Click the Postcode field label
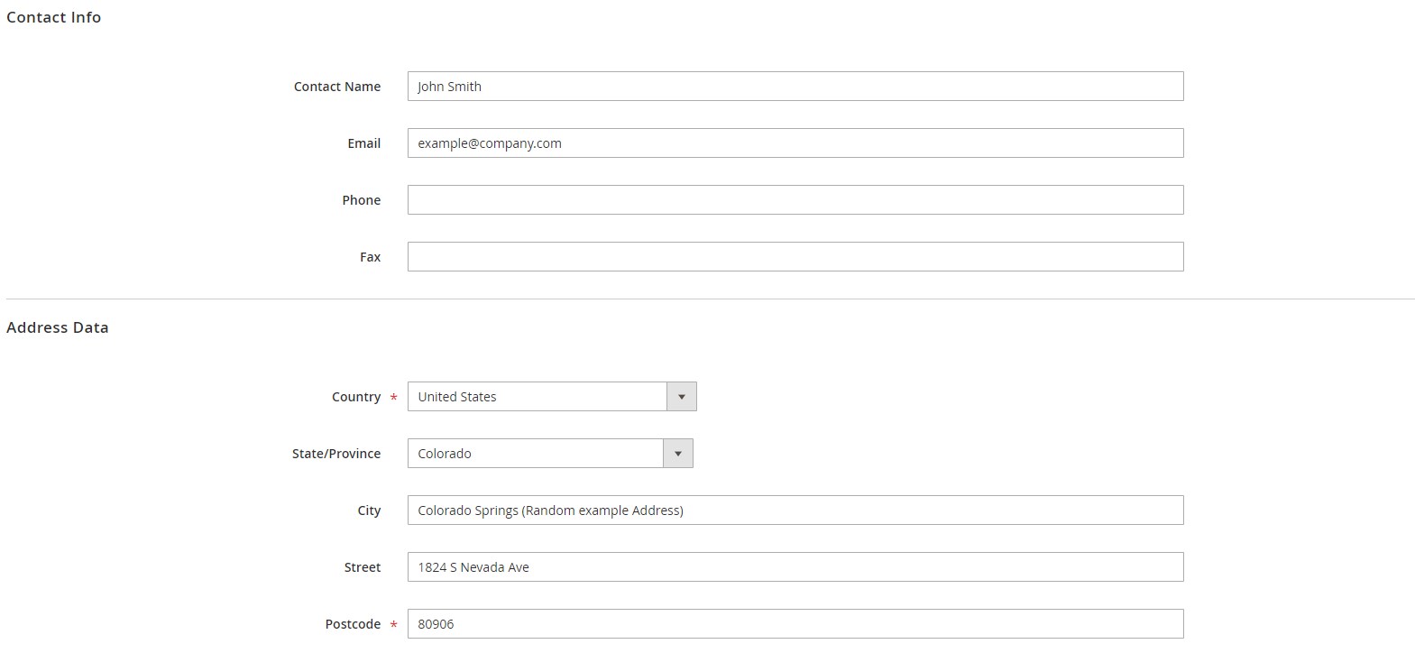This screenshot has height=653, width=1415. [x=353, y=624]
